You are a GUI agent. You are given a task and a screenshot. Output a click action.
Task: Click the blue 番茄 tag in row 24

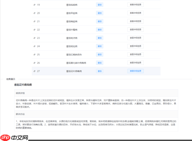(x=100, y=46)
